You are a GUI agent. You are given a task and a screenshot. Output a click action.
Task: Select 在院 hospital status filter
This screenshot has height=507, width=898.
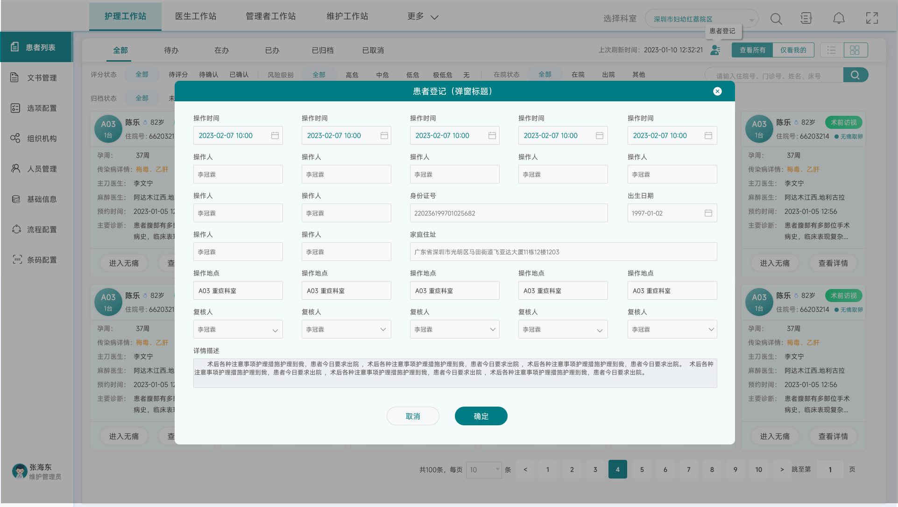(x=578, y=75)
